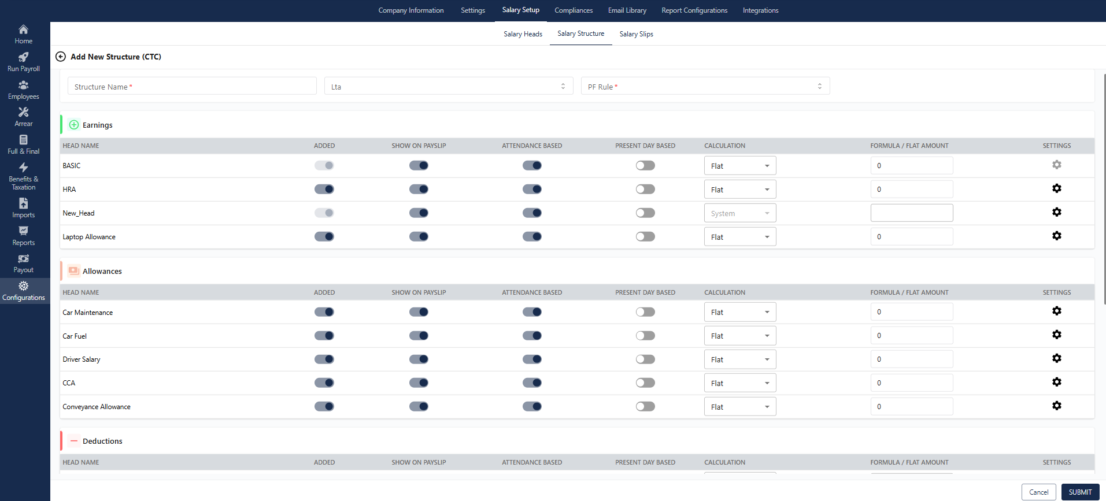Click the Cancel button
The width and height of the screenshot is (1106, 501).
pyautogui.click(x=1039, y=492)
